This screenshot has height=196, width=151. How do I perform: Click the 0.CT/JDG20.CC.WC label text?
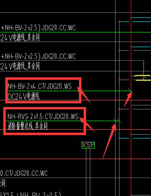click(24, 173)
